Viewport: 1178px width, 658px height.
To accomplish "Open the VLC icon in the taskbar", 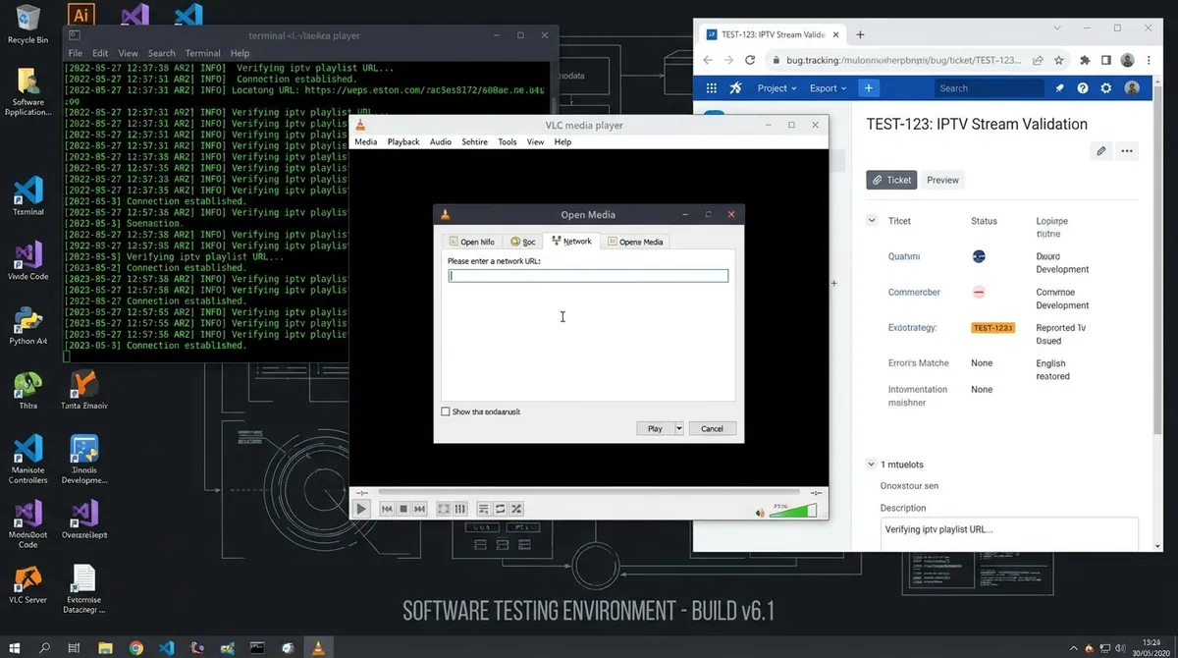I will point(316,647).
